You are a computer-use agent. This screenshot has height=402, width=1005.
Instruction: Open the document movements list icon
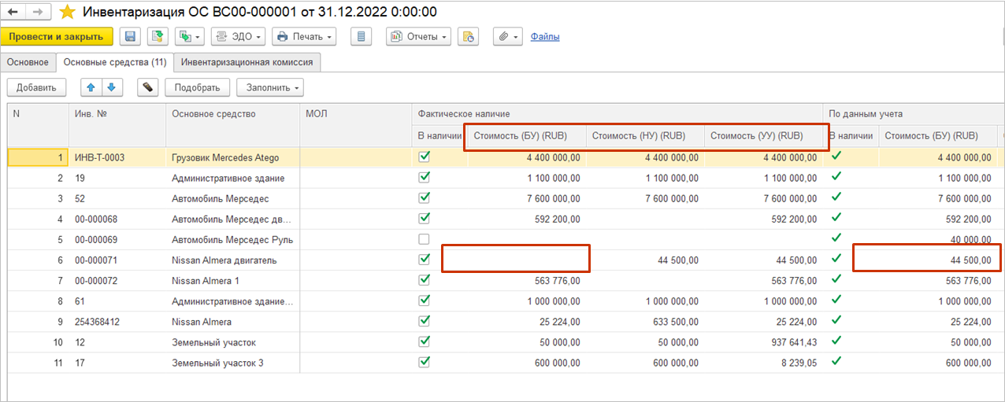tap(361, 36)
